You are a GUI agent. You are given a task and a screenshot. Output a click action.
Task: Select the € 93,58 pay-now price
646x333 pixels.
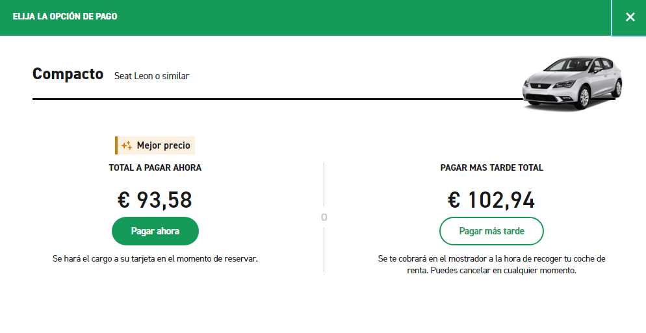(x=155, y=200)
